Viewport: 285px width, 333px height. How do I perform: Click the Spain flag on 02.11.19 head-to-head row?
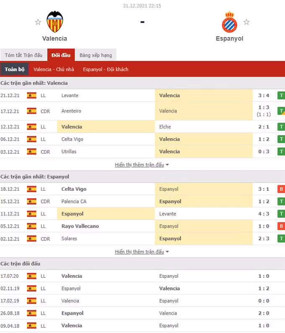31,288
